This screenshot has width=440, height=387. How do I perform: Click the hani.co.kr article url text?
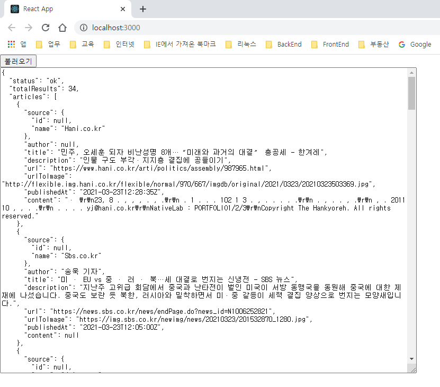pos(148,169)
